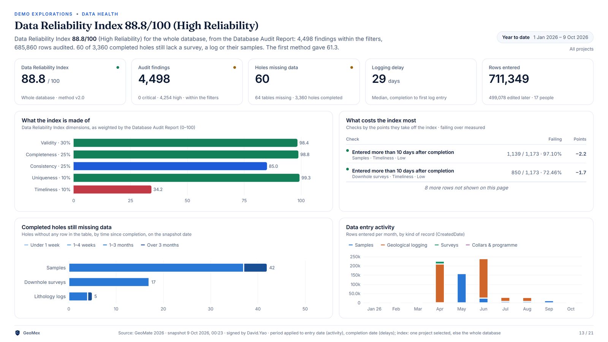This screenshot has width=608, height=342.
Task: Toggle the 'Collars & programme' legend entry
Action: tap(491, 245)
